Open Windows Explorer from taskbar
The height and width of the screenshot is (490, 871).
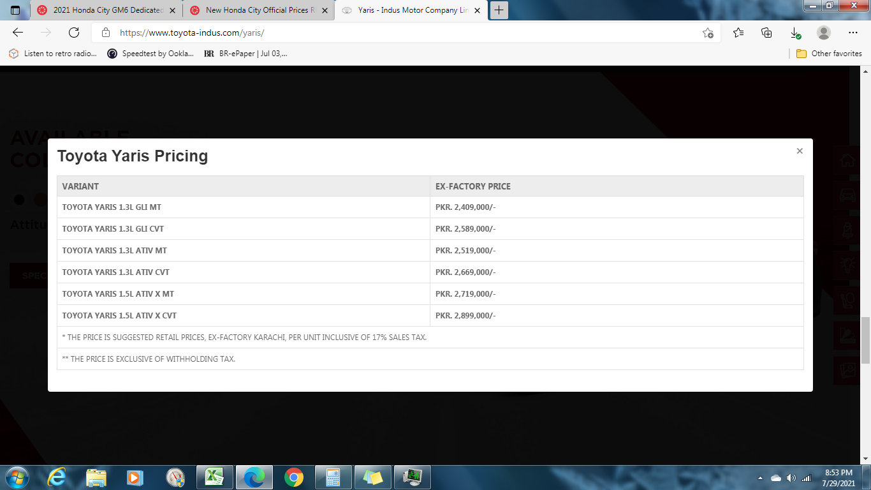coord(96,477)
